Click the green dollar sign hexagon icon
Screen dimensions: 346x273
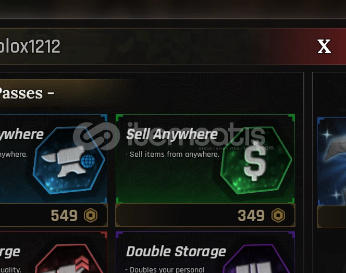[256, 160]
